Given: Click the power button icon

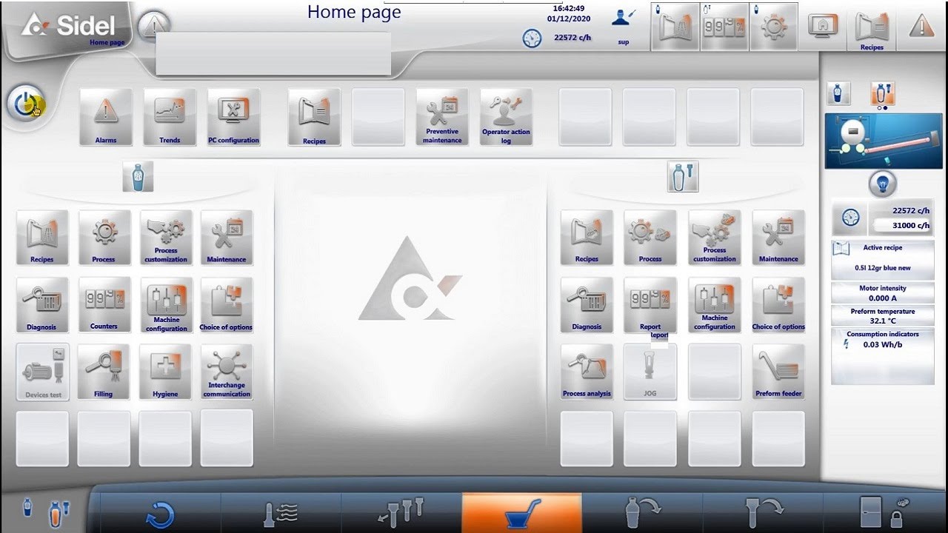Looking at the screenshot, I should click(x=26, y=105).
